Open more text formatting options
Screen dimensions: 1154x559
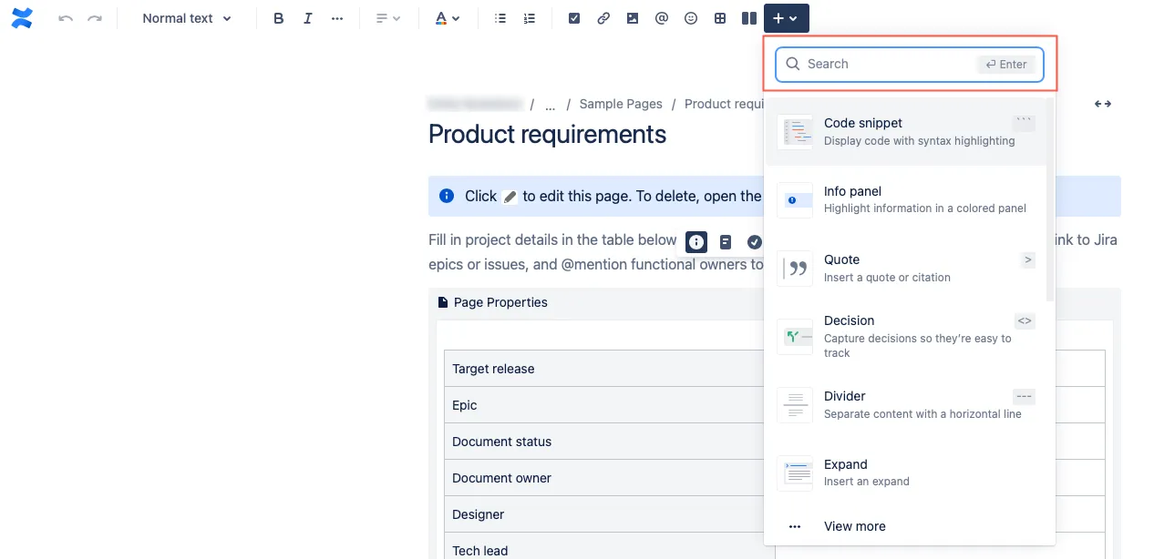pos(337,18)
